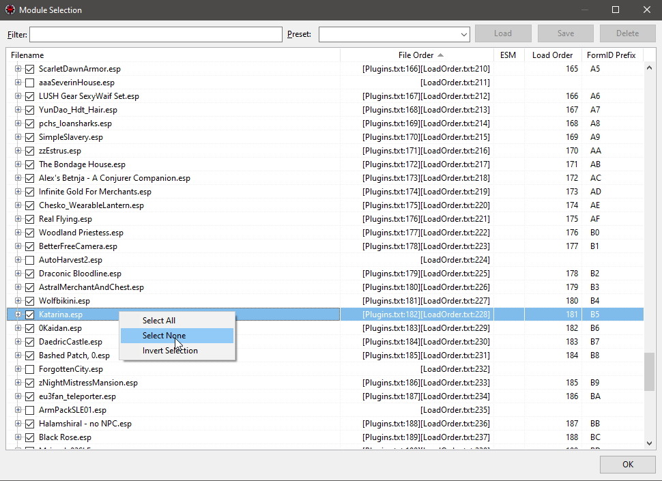662x481 pixels.
Task: Click the File Order sort arrow
Action: (440, 55)
